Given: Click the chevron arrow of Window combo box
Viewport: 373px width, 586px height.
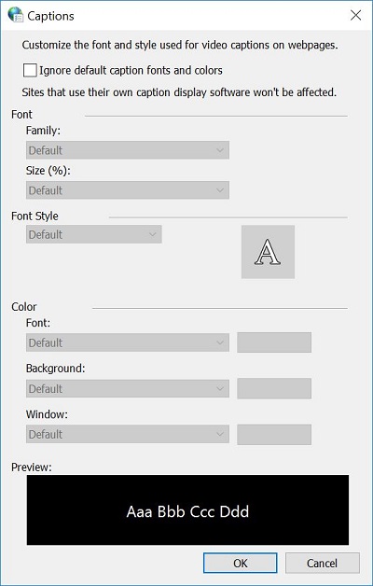Looking at the screenshot, I should (219, 434).
